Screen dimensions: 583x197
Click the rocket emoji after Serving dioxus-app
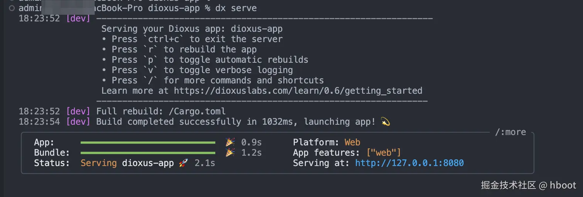[183, 163]
